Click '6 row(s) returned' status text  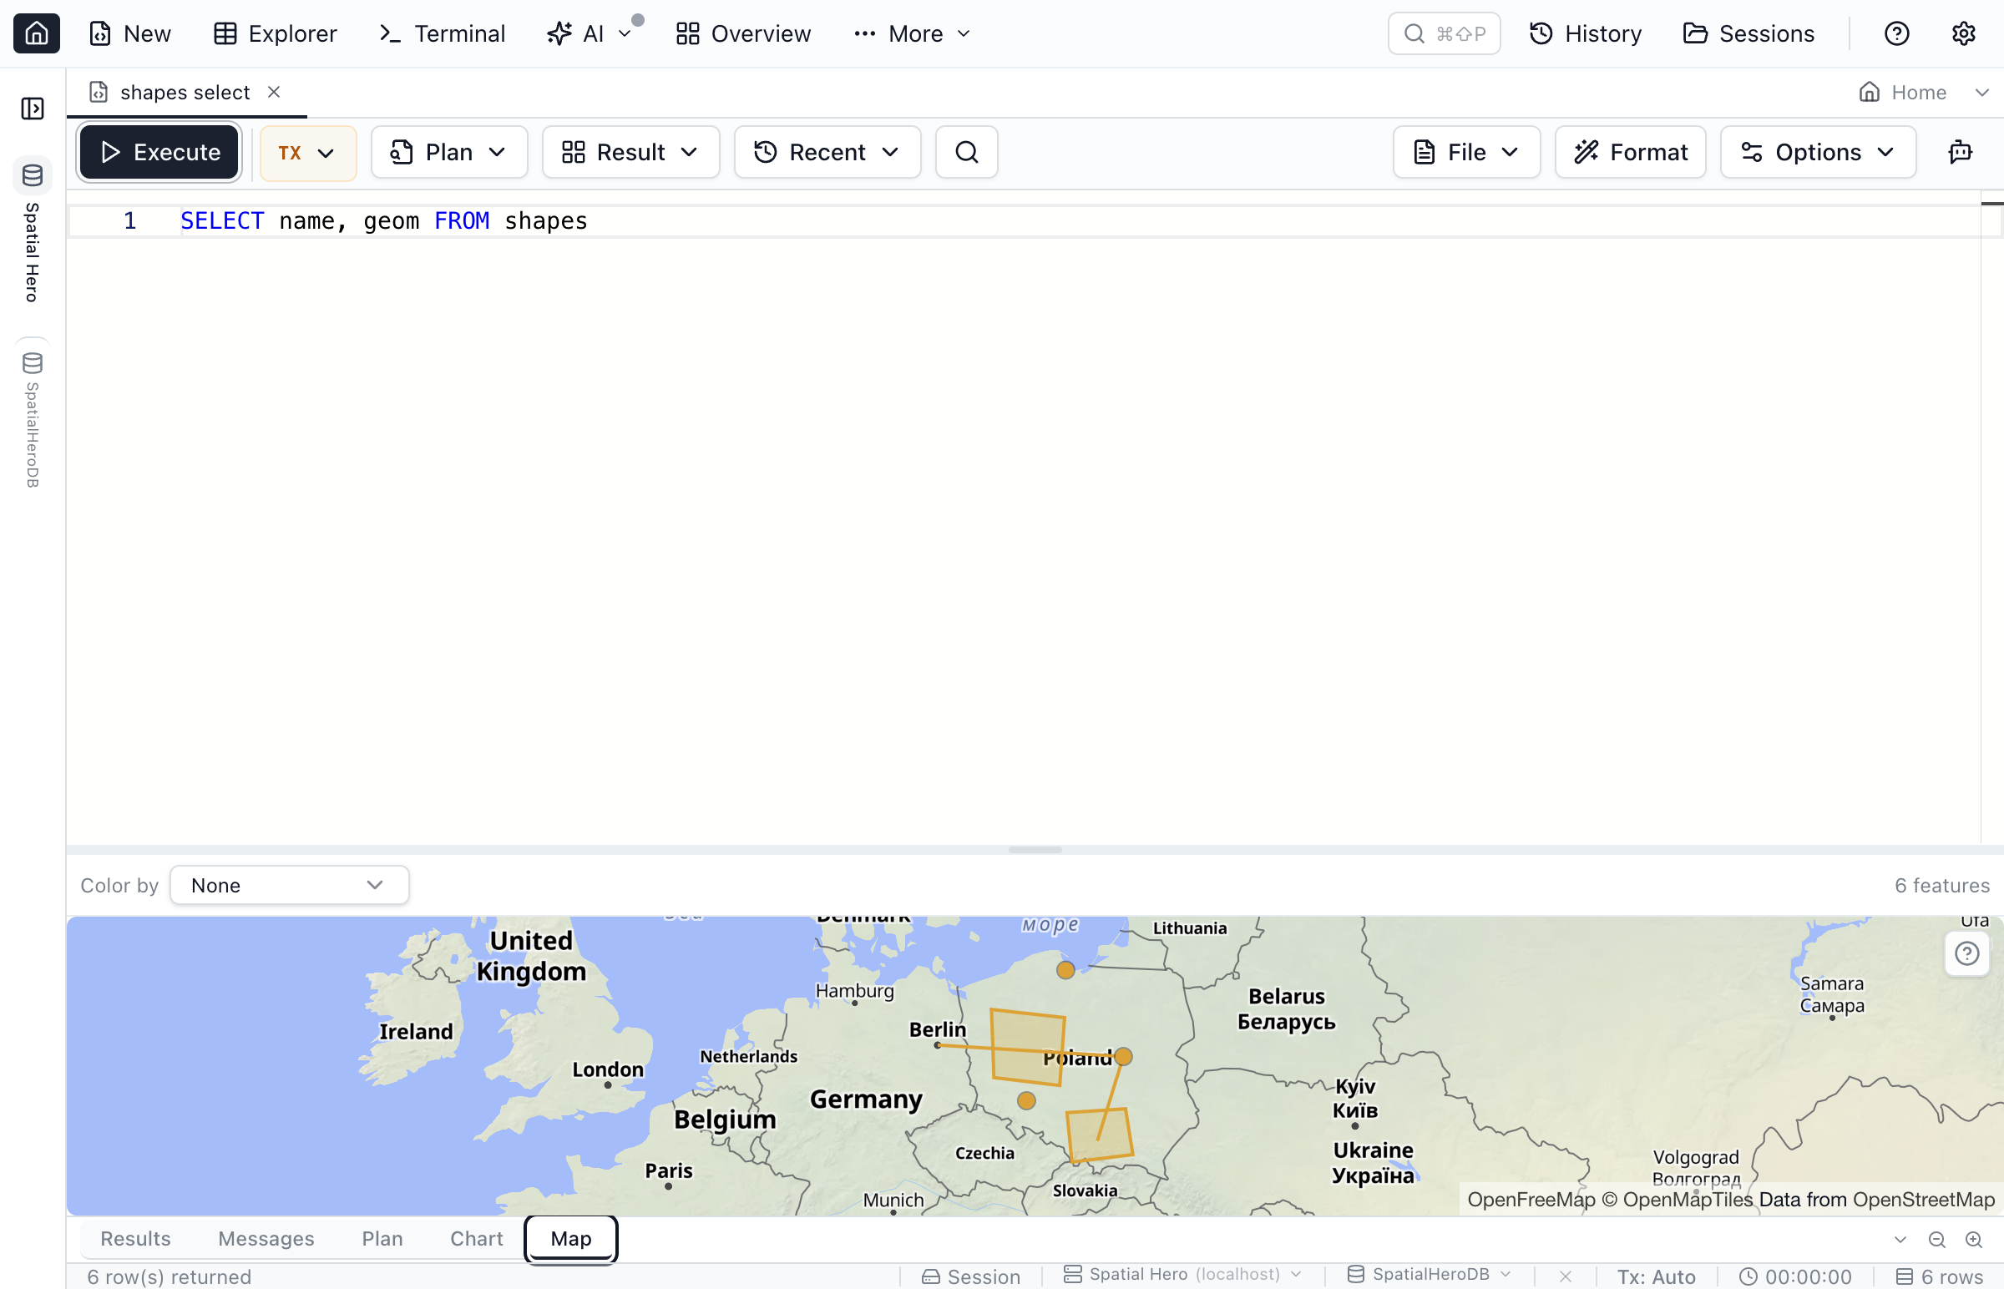click(x=170, y=1276)
